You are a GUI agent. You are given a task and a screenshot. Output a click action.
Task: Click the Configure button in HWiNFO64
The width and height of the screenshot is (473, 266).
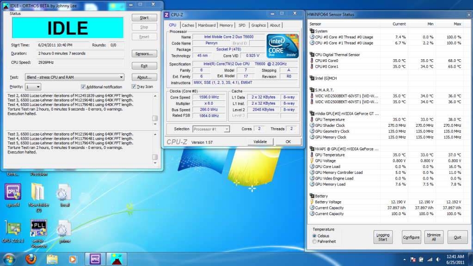pos(411,237)
